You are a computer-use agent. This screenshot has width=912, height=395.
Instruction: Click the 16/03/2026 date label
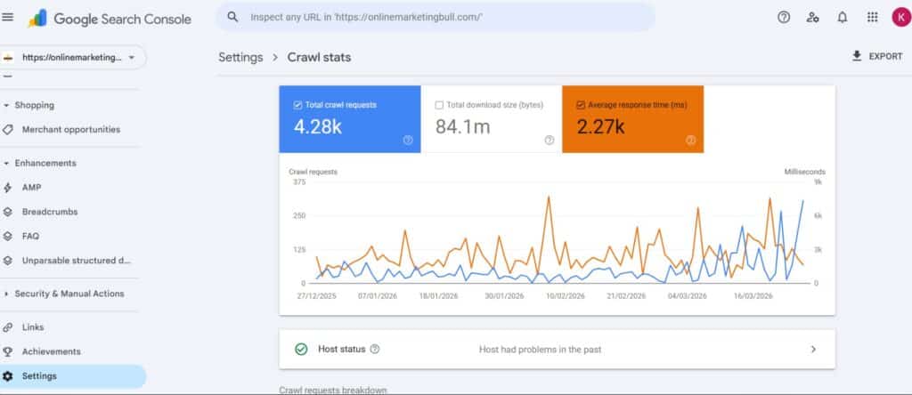pyautogui.click(x=753, y=295)
